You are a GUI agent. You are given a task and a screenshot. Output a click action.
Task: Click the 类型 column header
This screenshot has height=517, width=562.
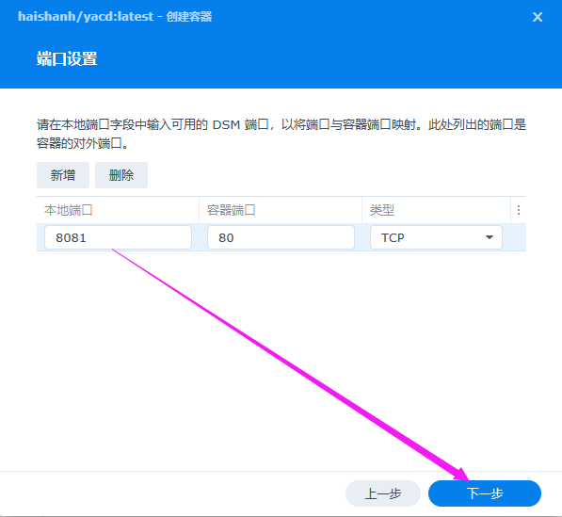[436, 210]
